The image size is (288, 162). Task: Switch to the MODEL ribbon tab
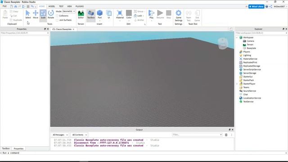[52, 6]
